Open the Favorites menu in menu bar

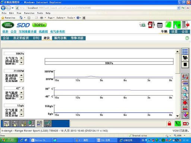click(29, 13)
